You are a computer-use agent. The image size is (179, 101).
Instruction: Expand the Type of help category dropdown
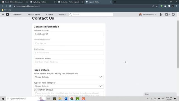pyautogui.click(x=69, y=86)
